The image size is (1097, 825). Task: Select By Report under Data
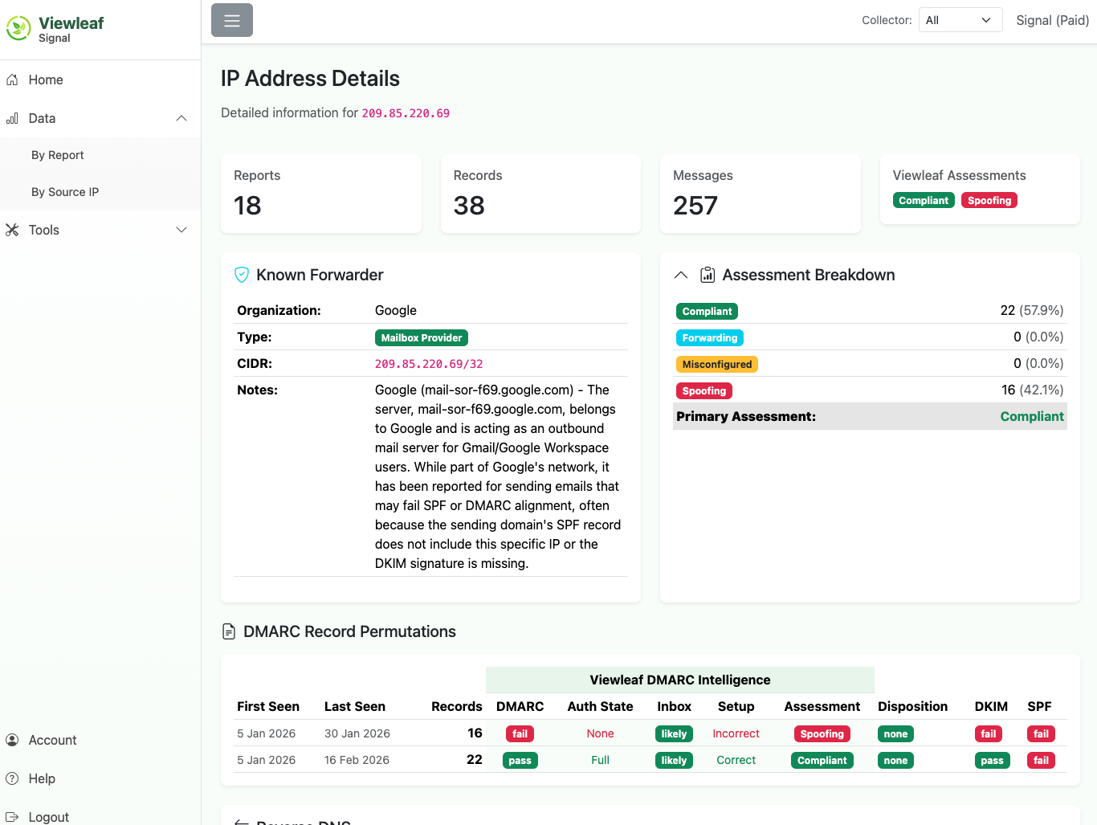tap(57, 154)
